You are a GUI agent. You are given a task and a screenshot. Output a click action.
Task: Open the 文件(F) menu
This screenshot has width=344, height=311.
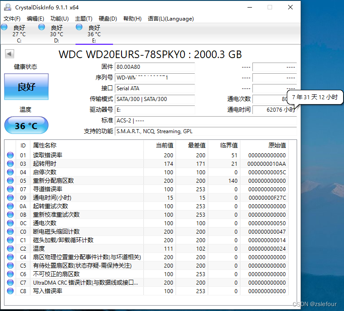coord(12,19)
